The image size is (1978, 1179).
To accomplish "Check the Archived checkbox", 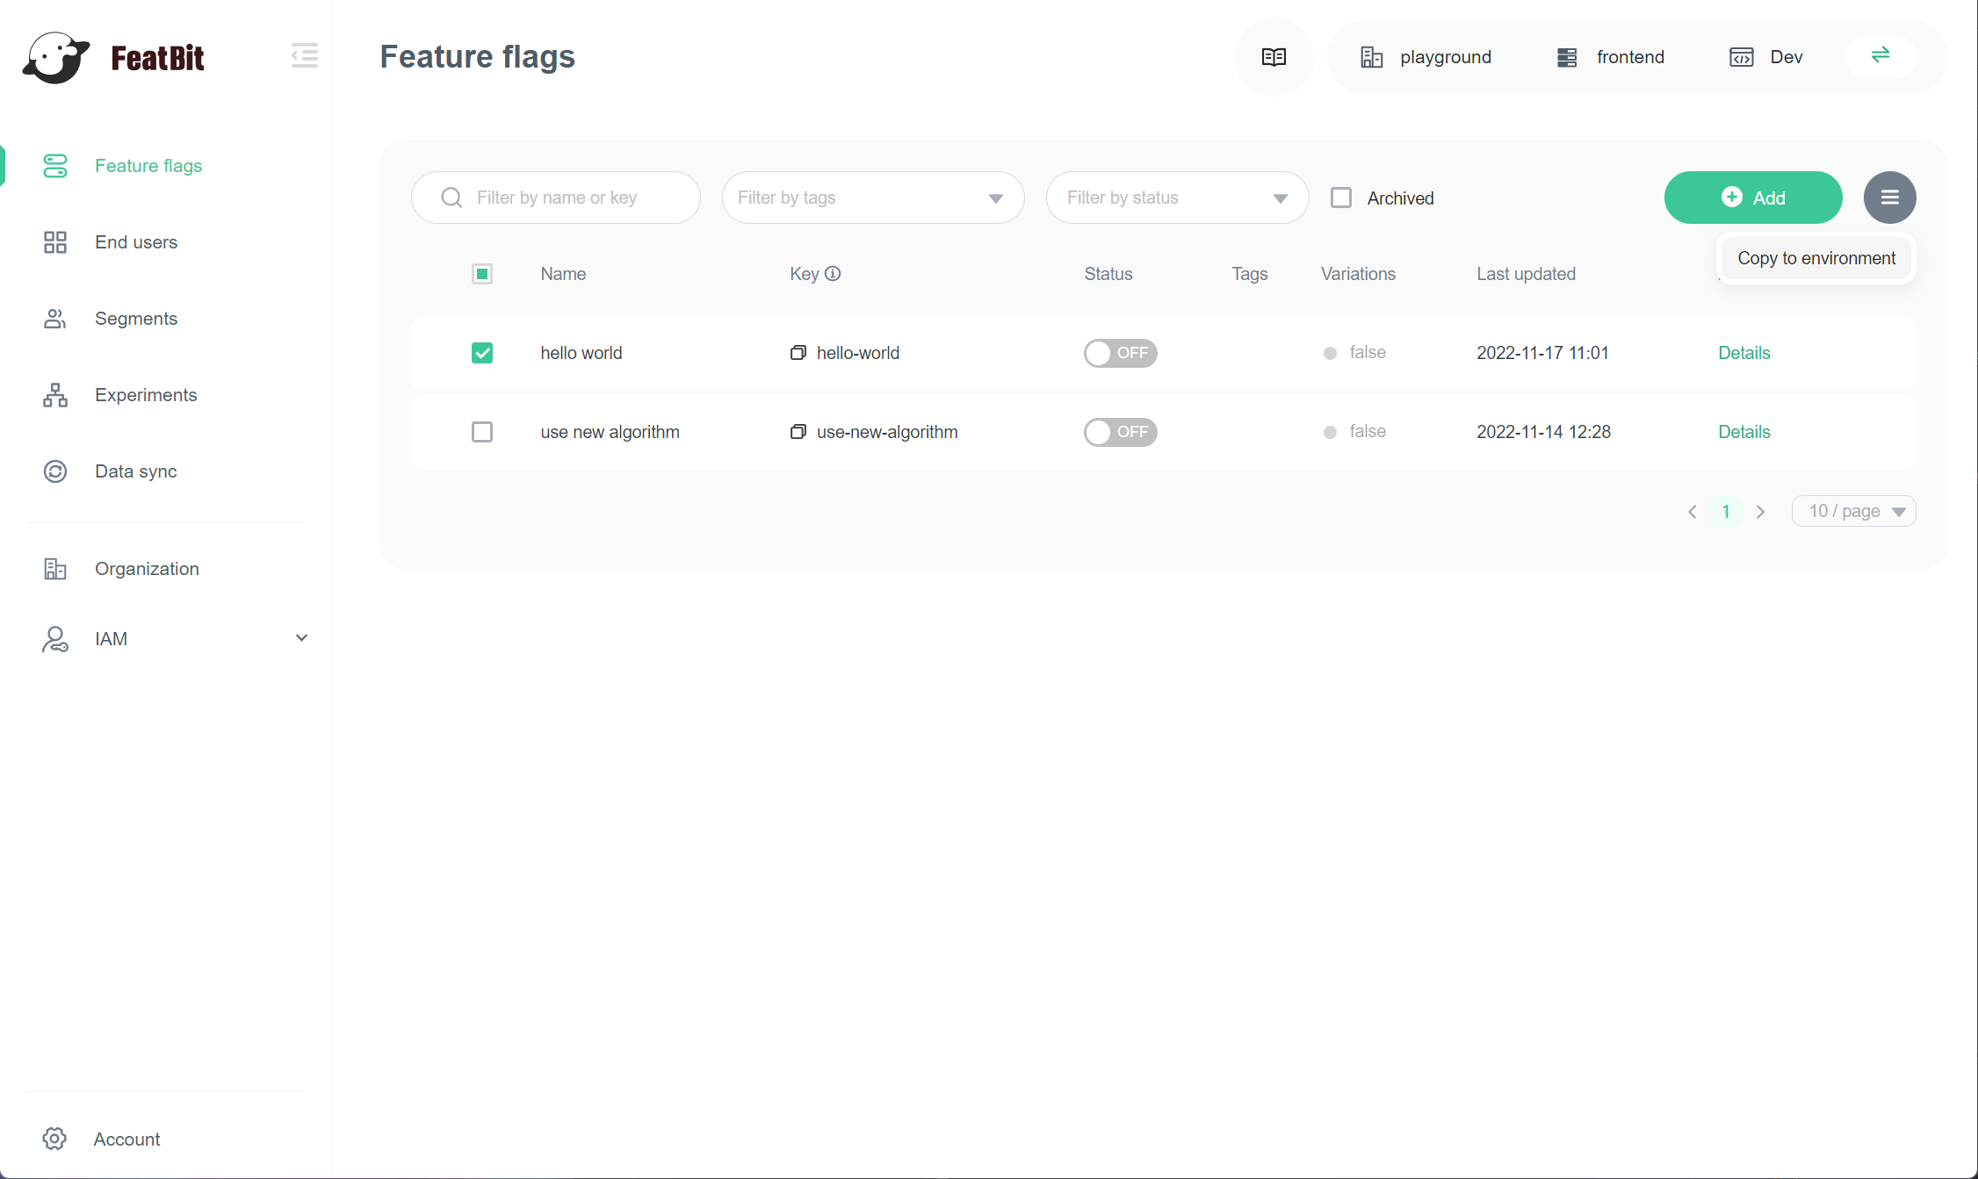I will click(1340, 198).
